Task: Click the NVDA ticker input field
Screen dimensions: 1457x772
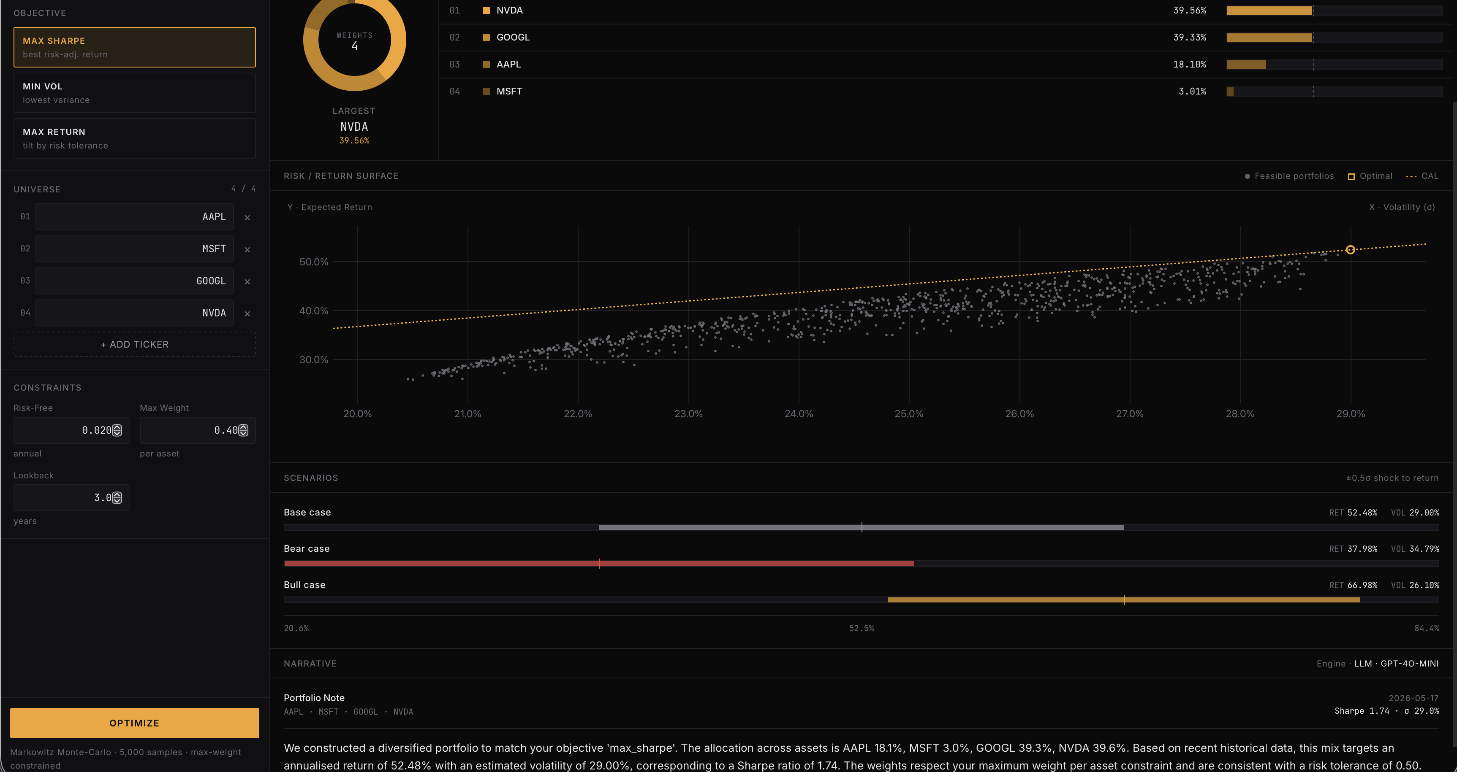Action: [135, 313]
